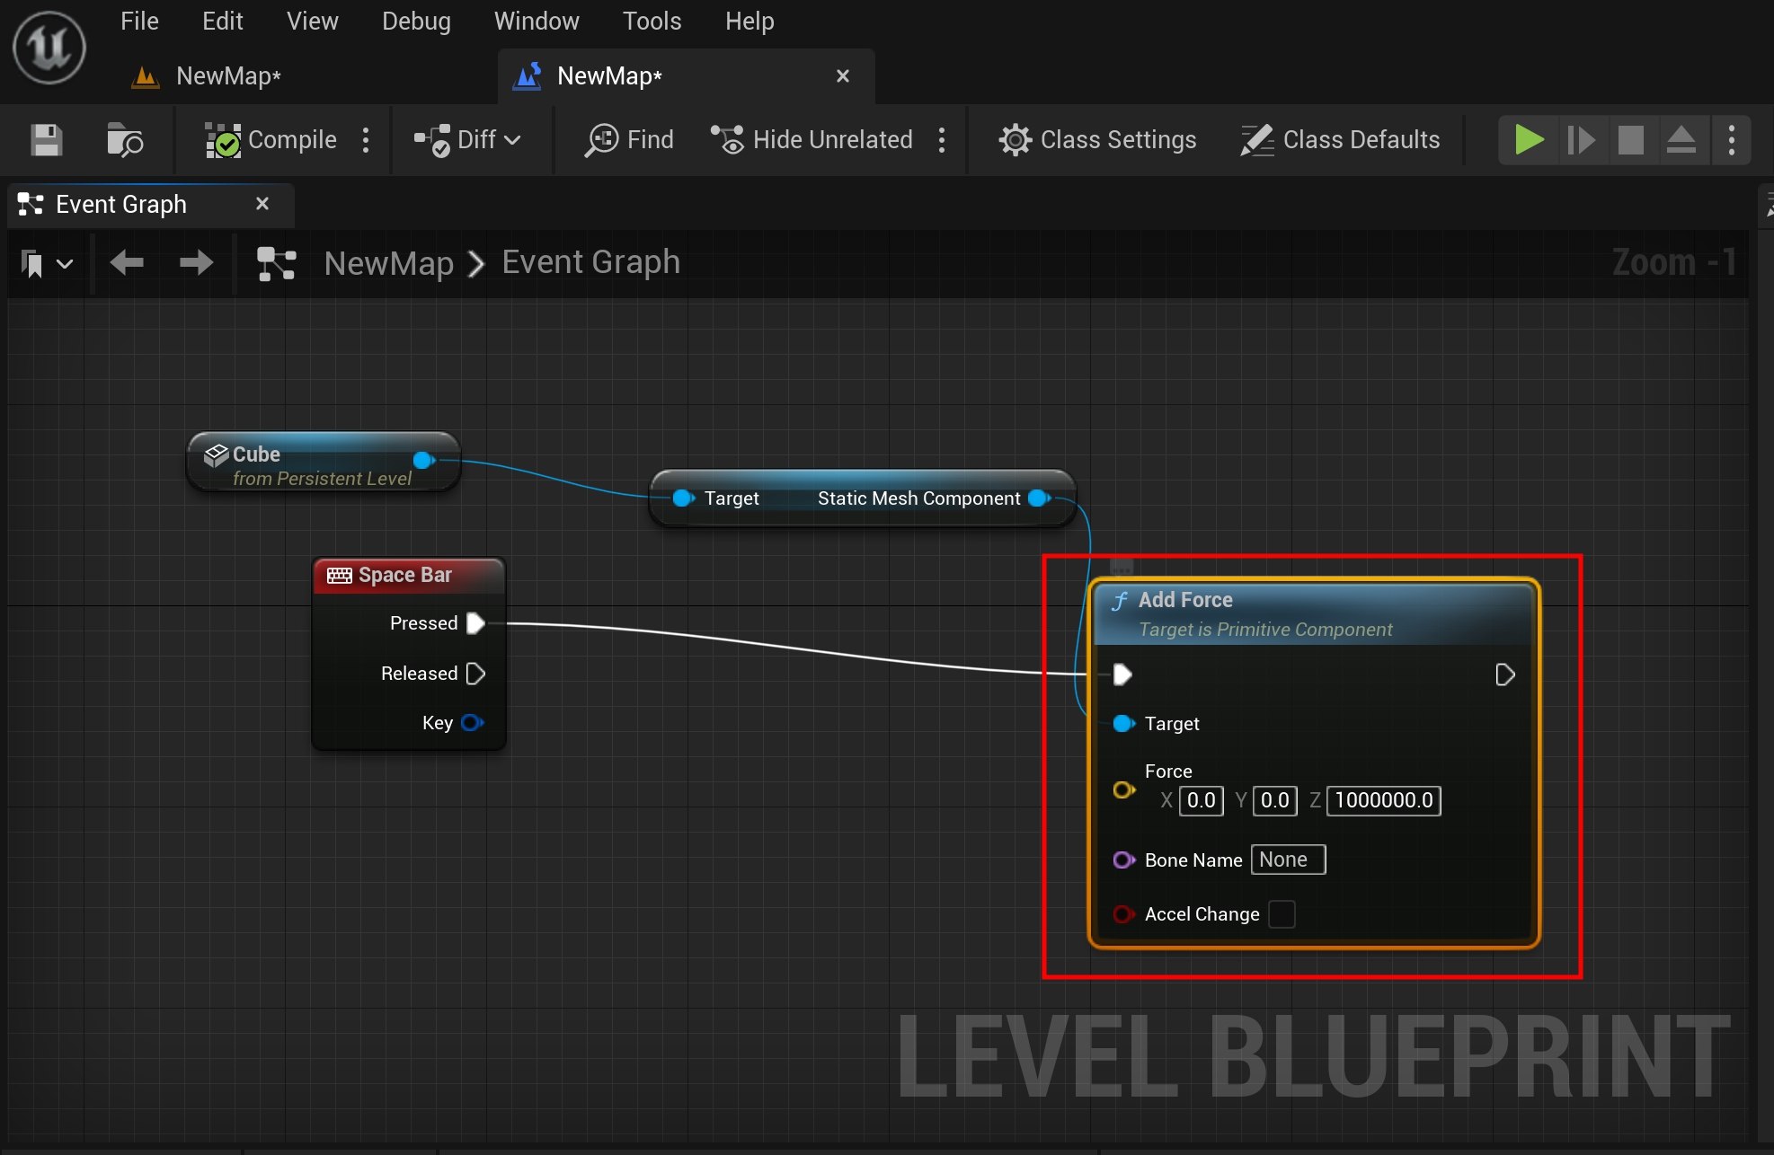The image size is (1774, 1155).
Task: Save the blueprint with the floppy icon
Action: [x=46, y=140]
